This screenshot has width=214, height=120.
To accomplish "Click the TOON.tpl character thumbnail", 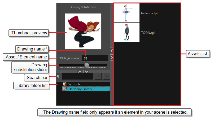I will click(x=127, y=33).
